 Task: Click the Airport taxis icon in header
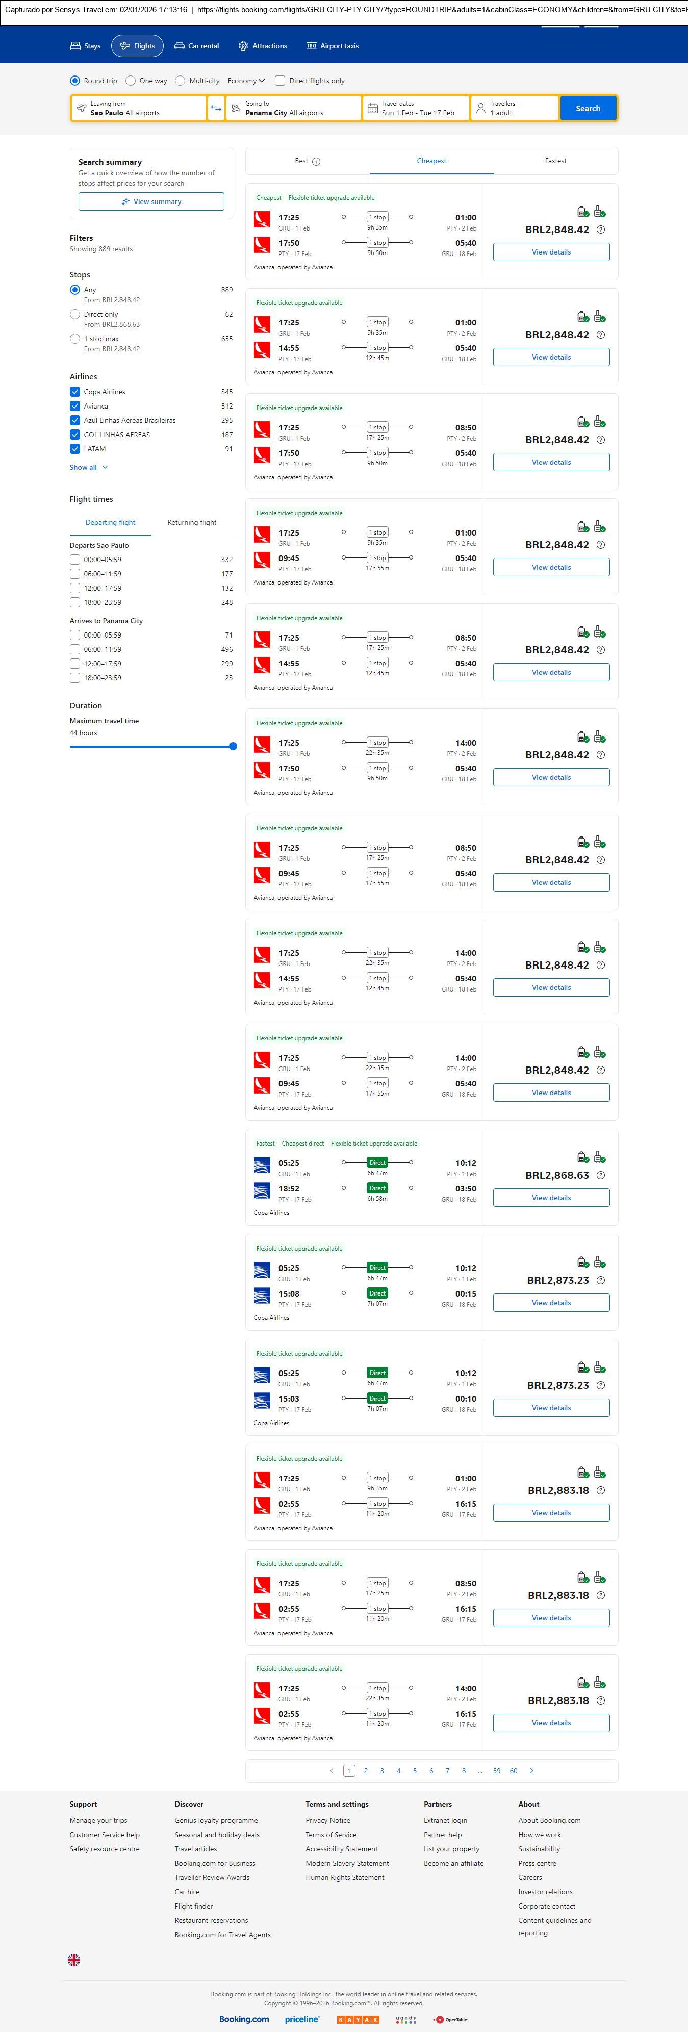(x=311, y=46)
